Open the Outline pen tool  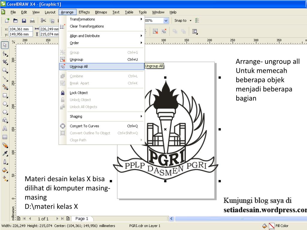pos(5,162)
